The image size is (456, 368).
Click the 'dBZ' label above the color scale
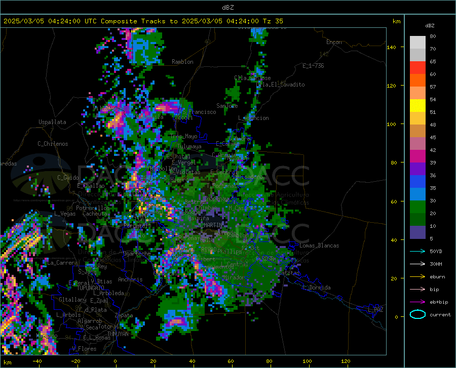pos(430,25)
